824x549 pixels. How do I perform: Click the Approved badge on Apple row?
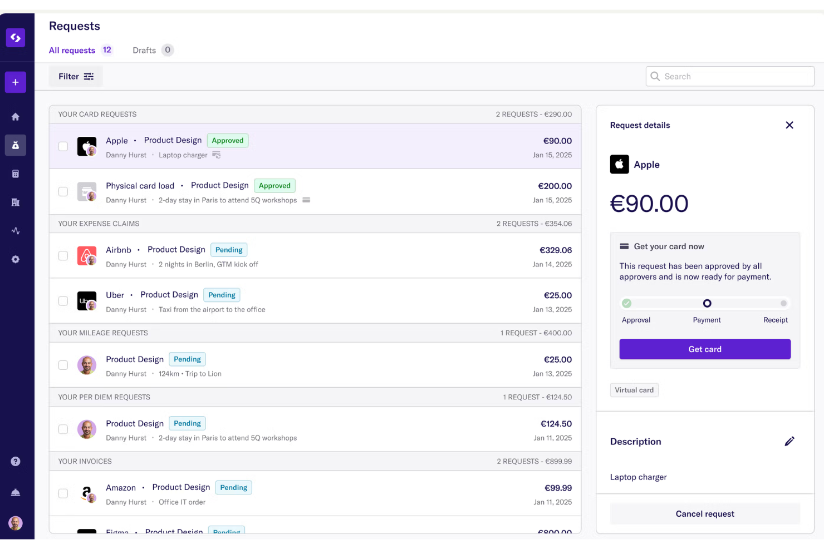pyautogui.click(x=228, y=140)
